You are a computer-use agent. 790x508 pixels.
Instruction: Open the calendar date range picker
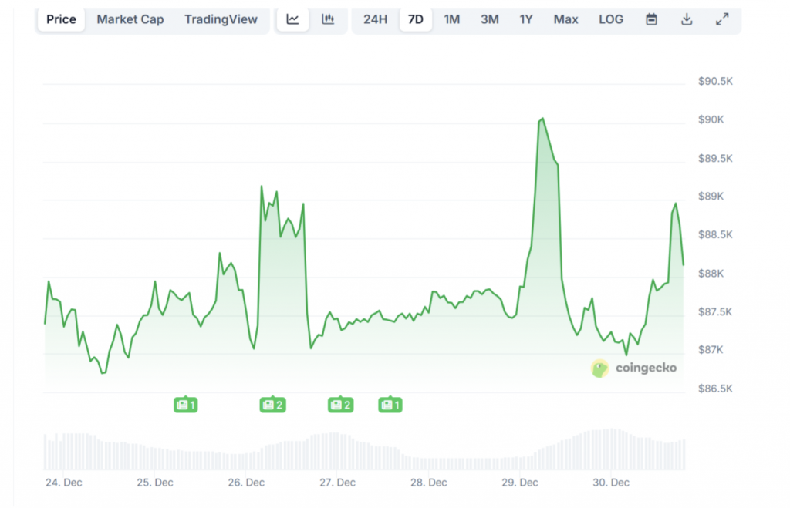pyautogui.click(x=650, y=19)
